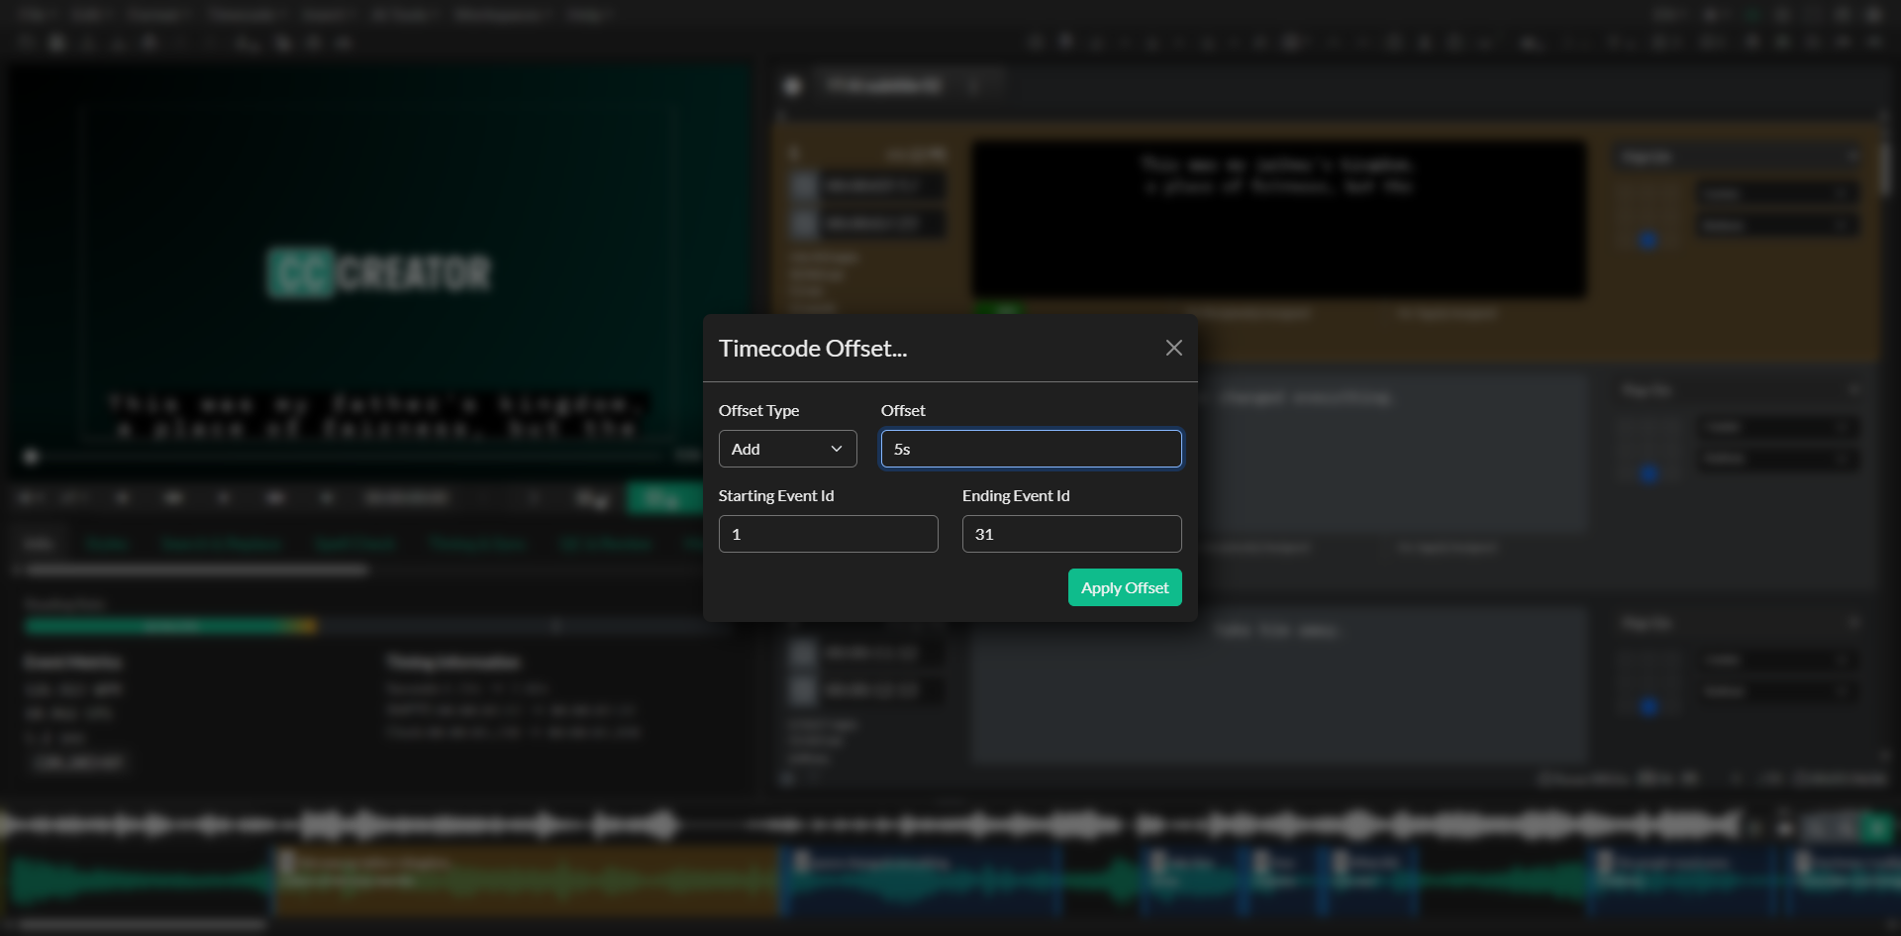Viewport: 1901px width, 936px height.
Task: Click the save project icon in the top toolbar
Action: (56, 43)
